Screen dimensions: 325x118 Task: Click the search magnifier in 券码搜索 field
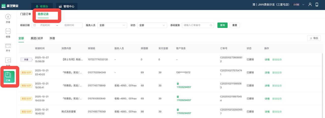click(x=211, y=25)
